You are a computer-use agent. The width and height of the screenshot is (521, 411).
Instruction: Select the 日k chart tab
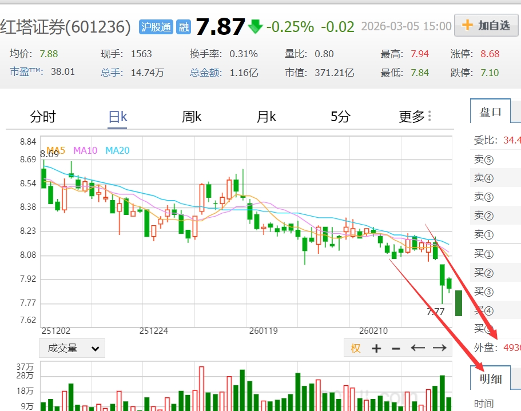tap(118, 117)
